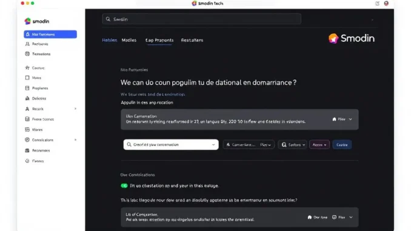The height and width of the screenshot is (231, 411).
Task: Click the Delicius sidebar icon
Action: (27, 98)
